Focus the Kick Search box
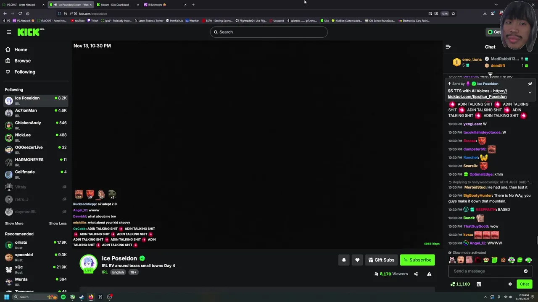The width and height of the screenshot is (538, 302). pyautogui.click(x=269, y=32)
